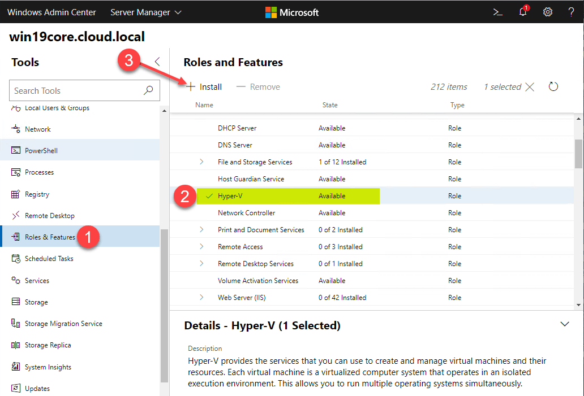
Task: Open the Network tool
Action: (80, 129)
